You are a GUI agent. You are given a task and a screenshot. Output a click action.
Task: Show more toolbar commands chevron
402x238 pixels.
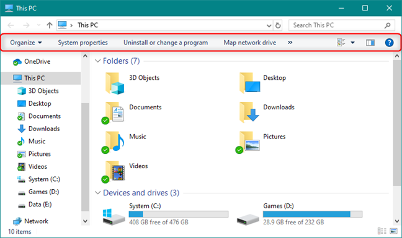point(290,43)
